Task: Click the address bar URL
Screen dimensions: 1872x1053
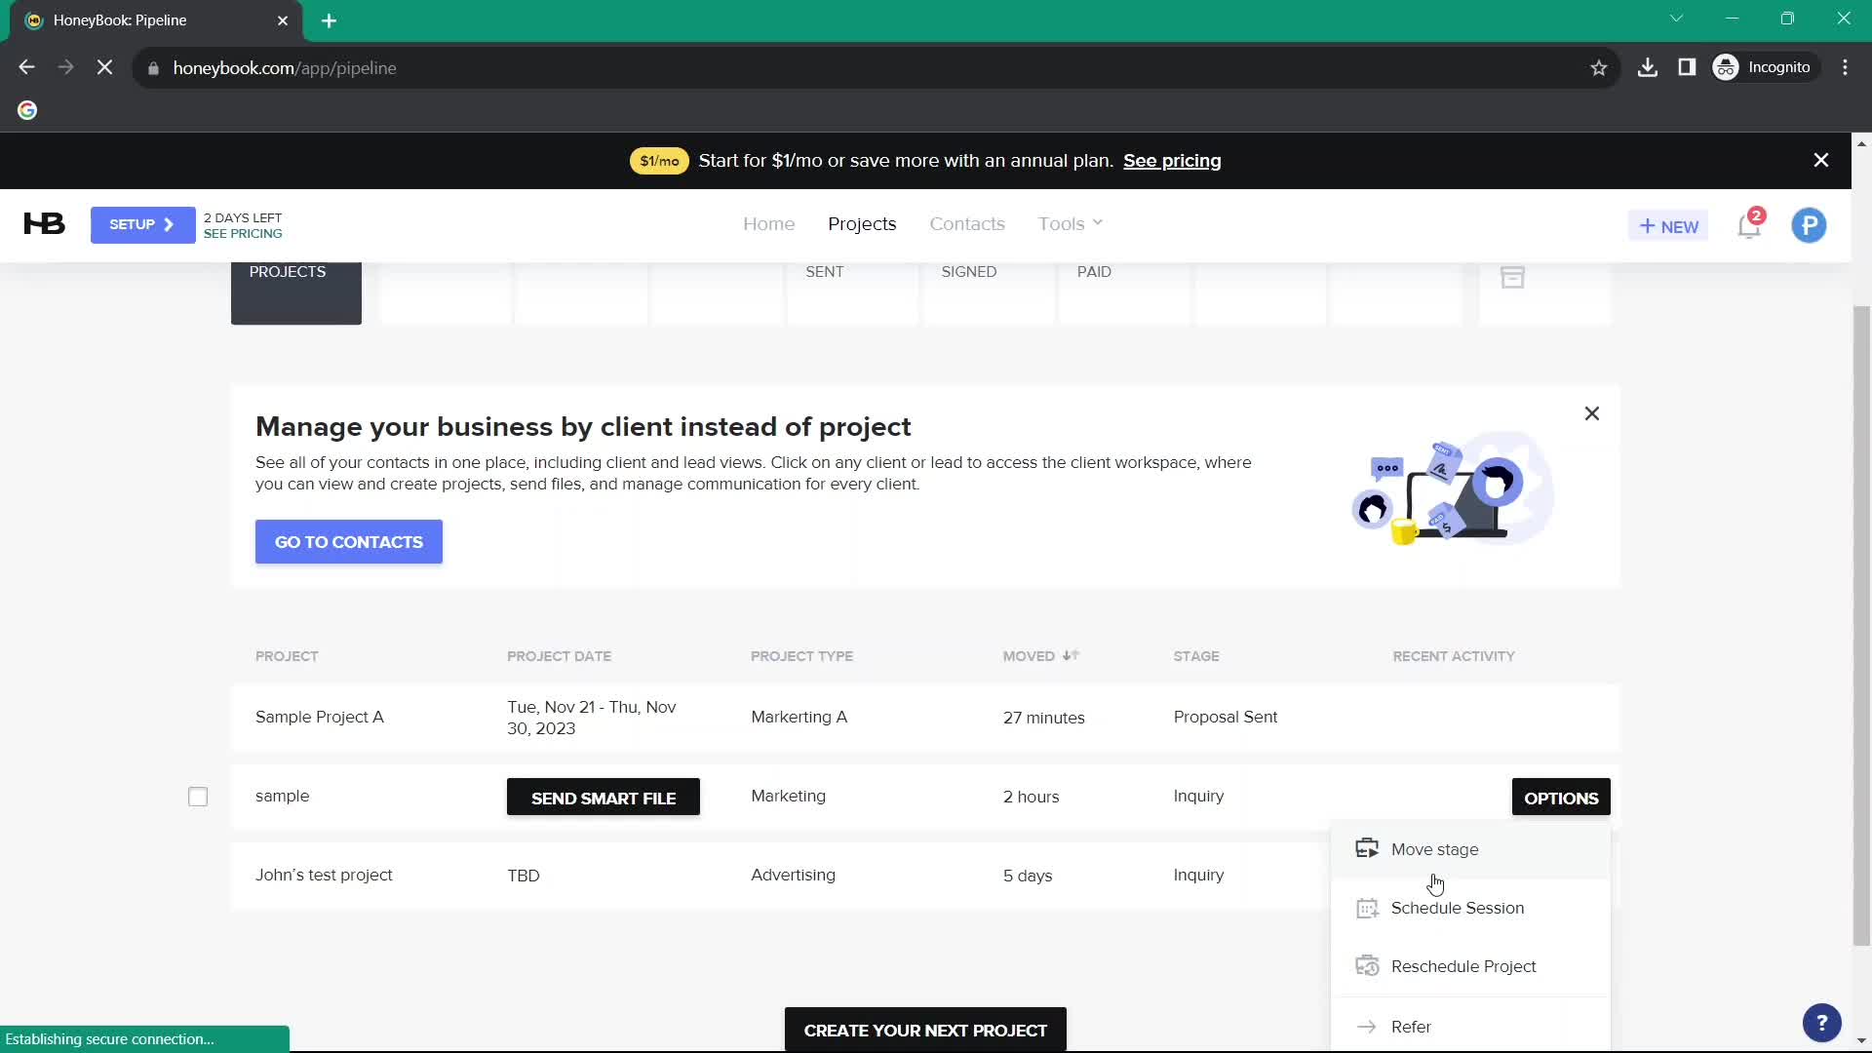Action: click(285, 68)
